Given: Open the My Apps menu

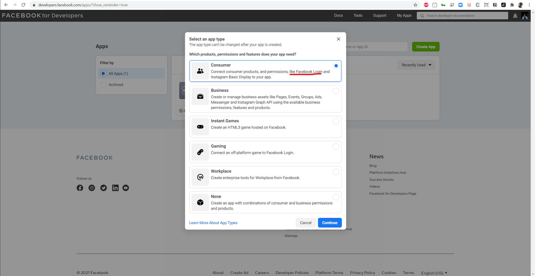Looking at the screenshot, I should (404, 15).
